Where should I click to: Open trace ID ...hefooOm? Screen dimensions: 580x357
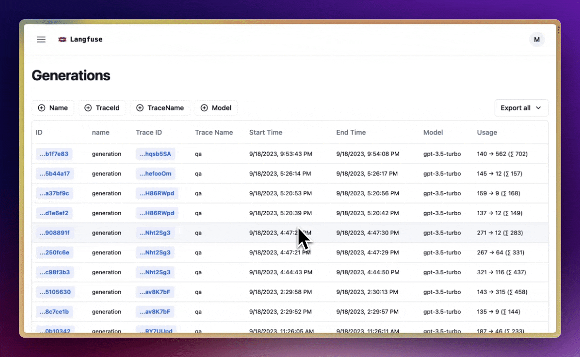click(x=155, y=174)
